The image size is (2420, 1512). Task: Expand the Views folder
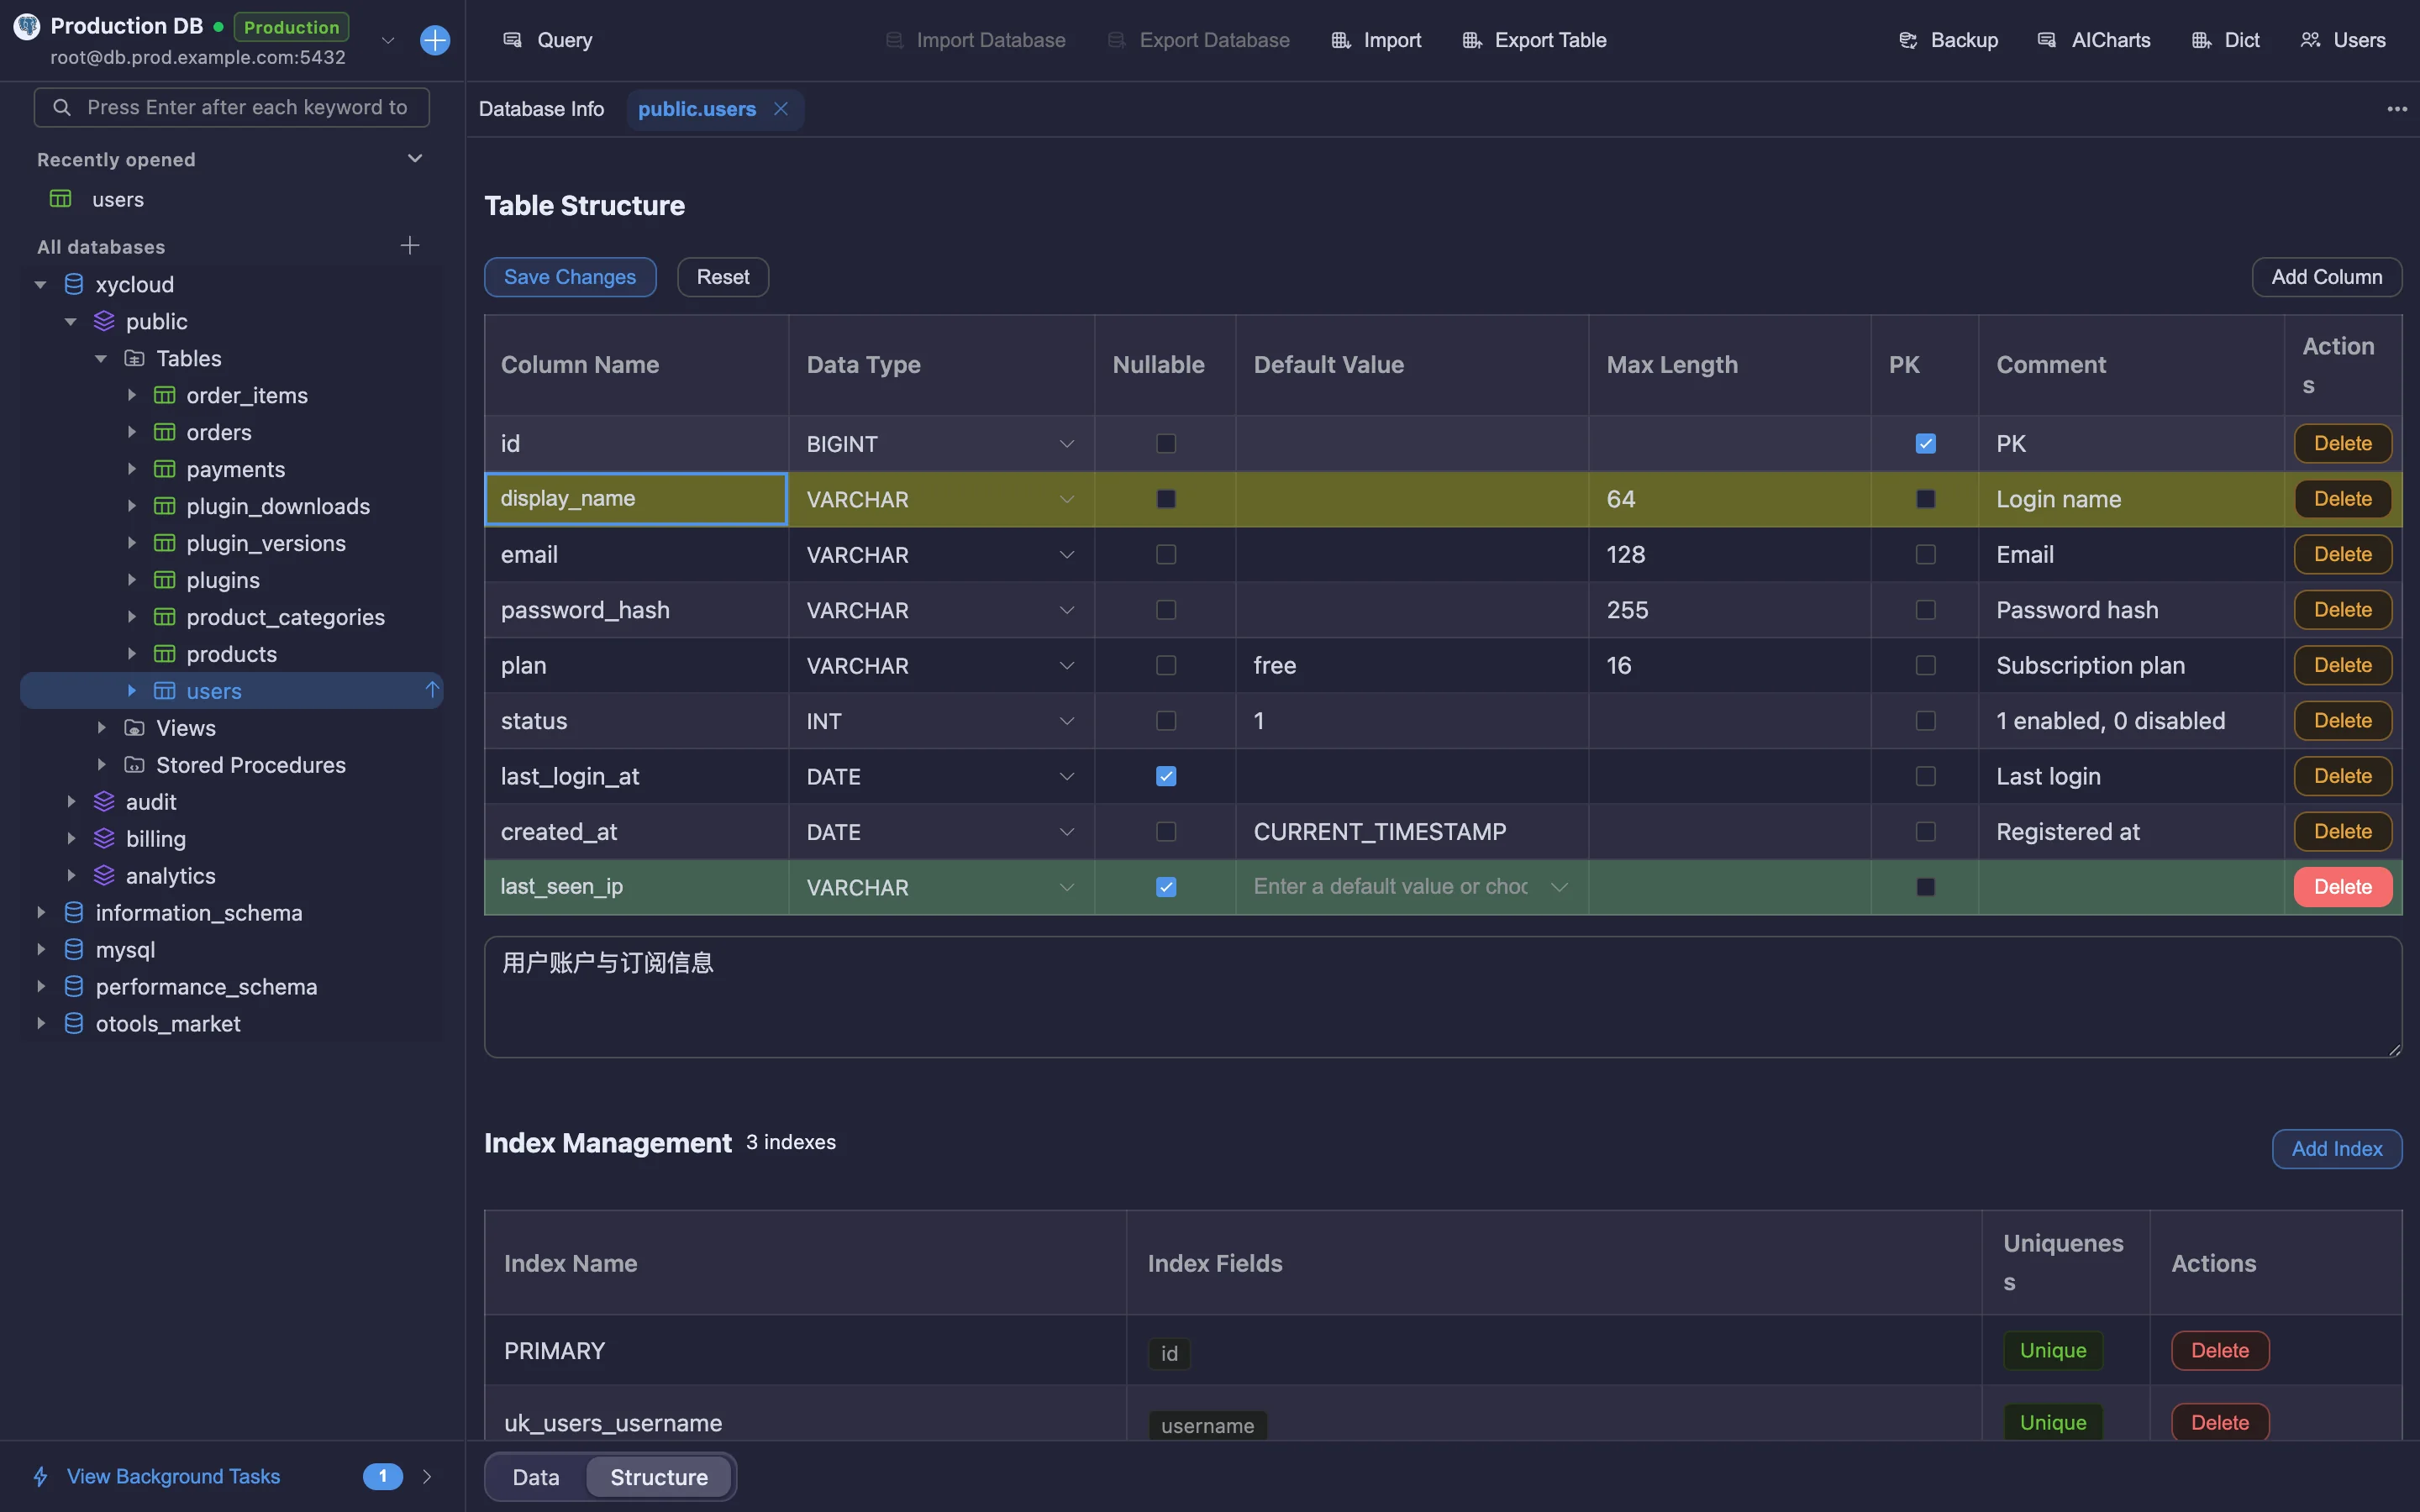coord(102,728)
